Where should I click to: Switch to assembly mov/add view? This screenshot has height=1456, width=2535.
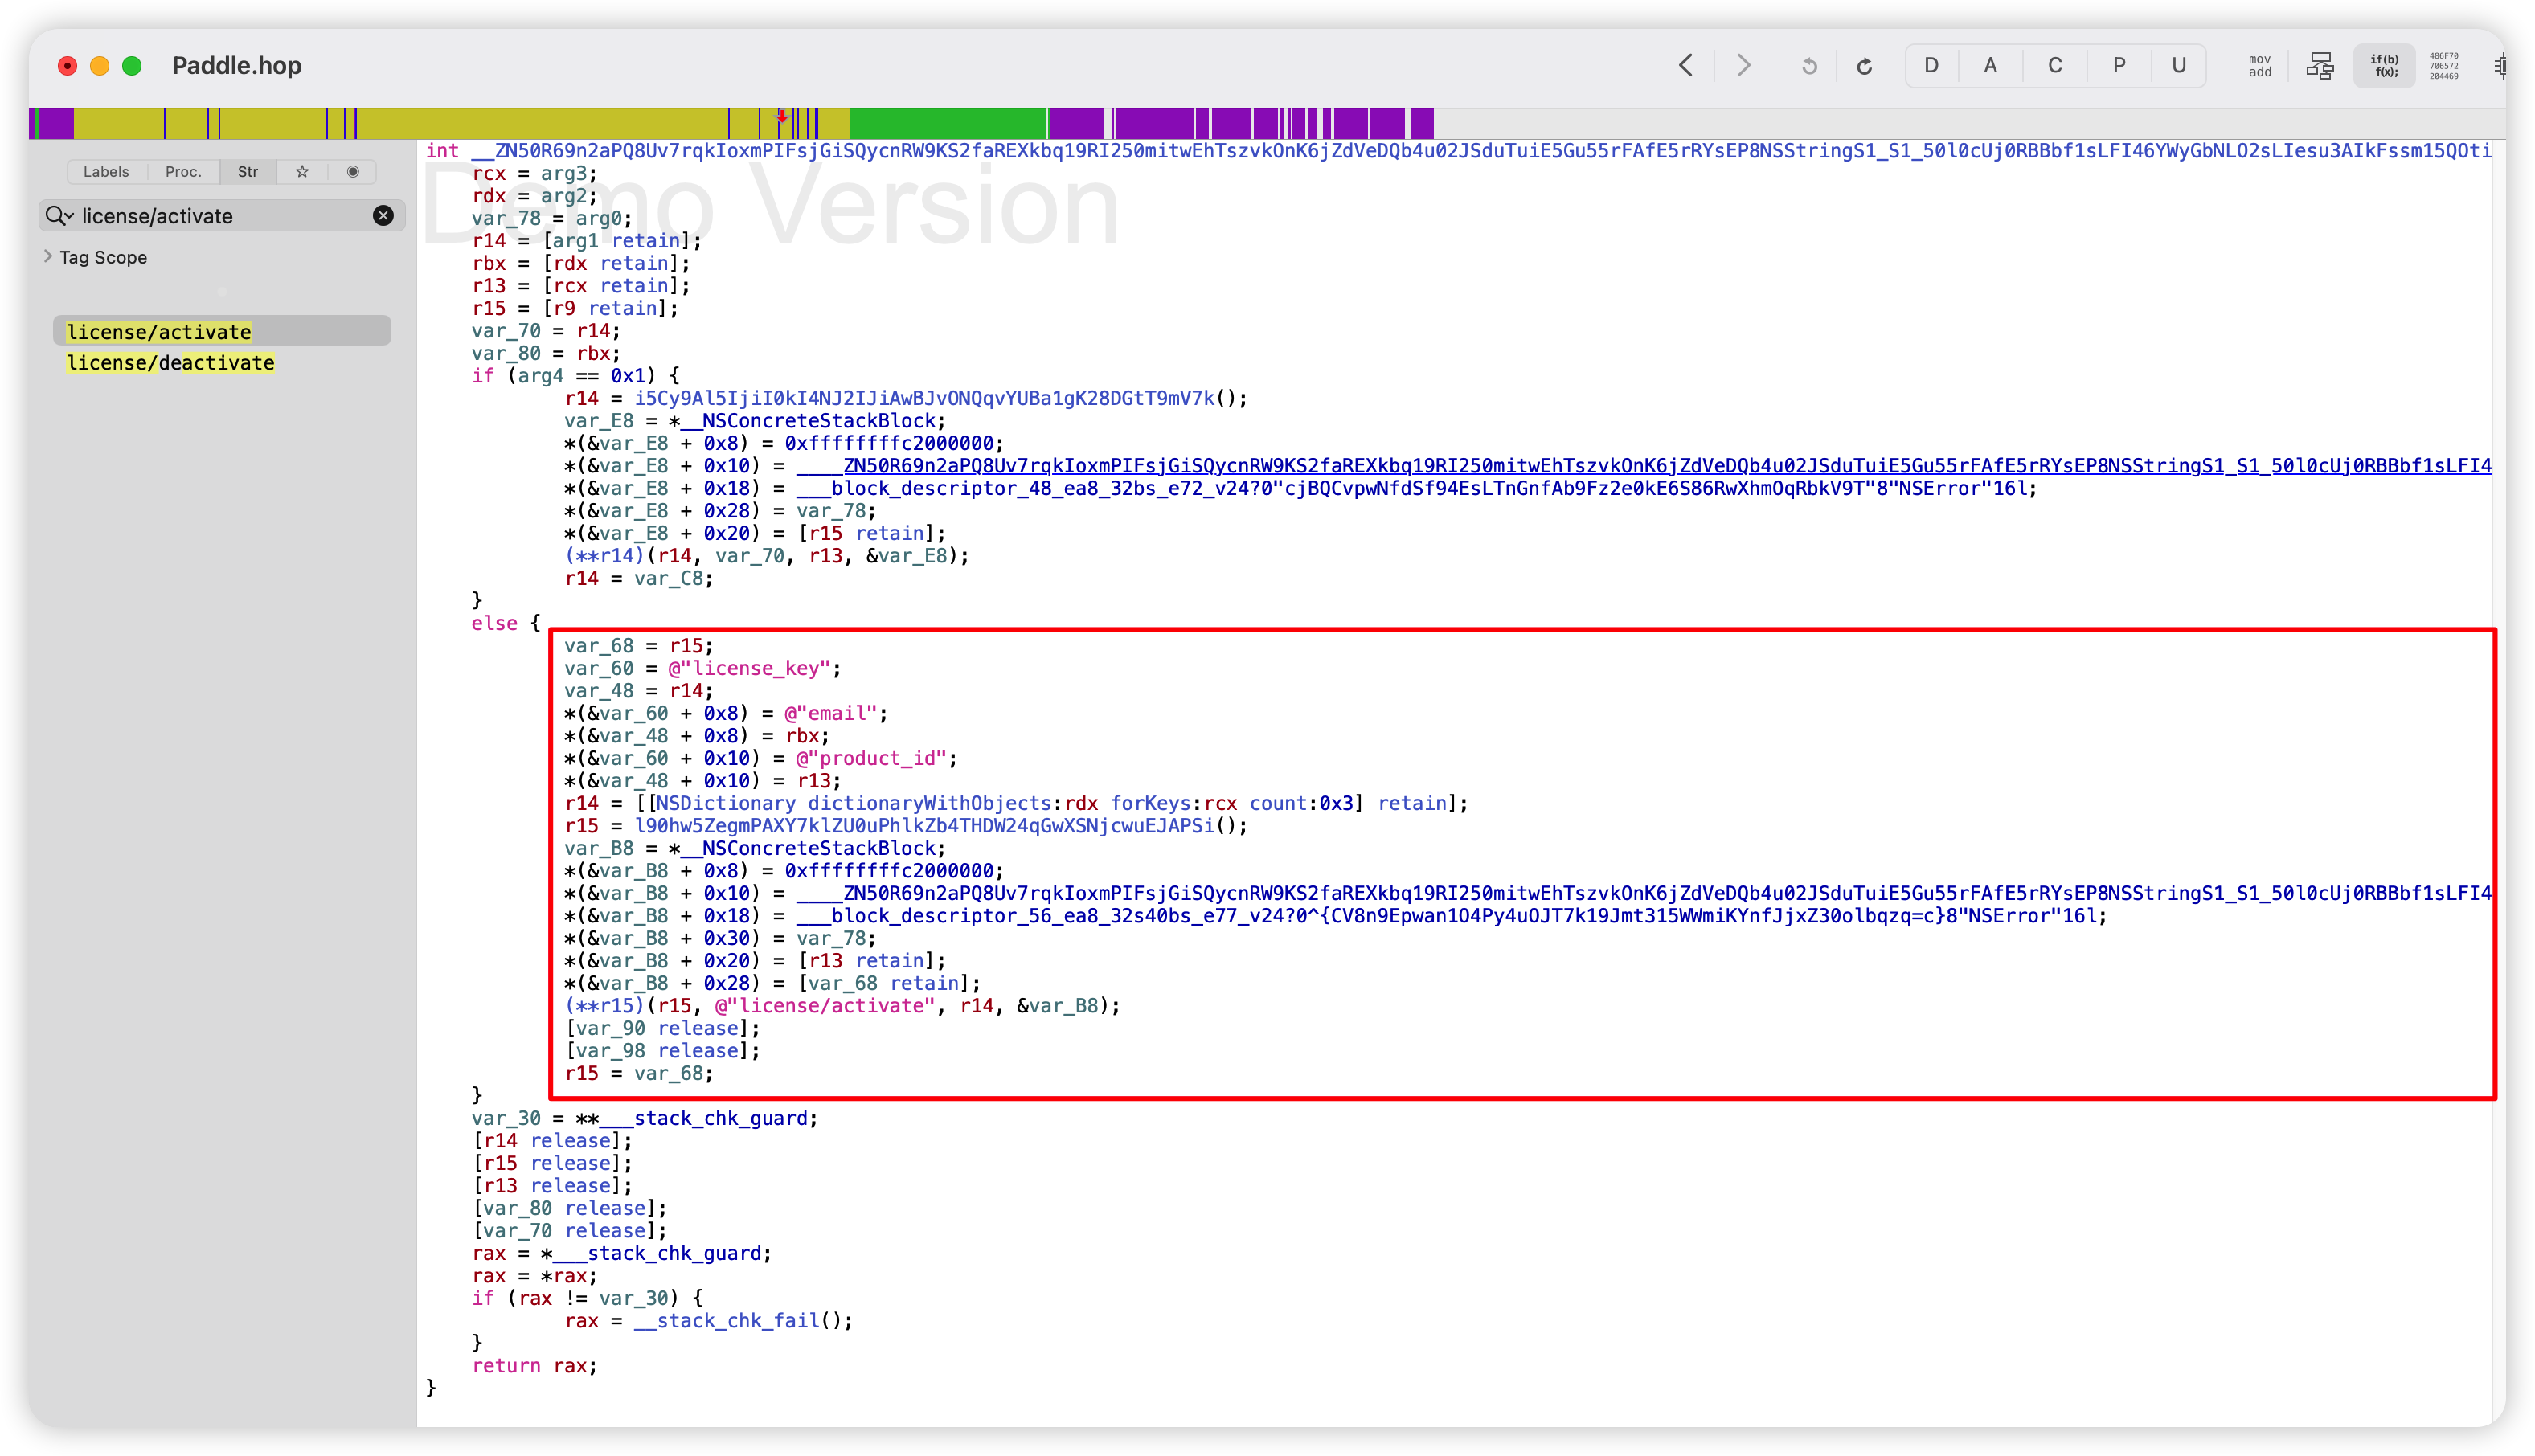2259,66
